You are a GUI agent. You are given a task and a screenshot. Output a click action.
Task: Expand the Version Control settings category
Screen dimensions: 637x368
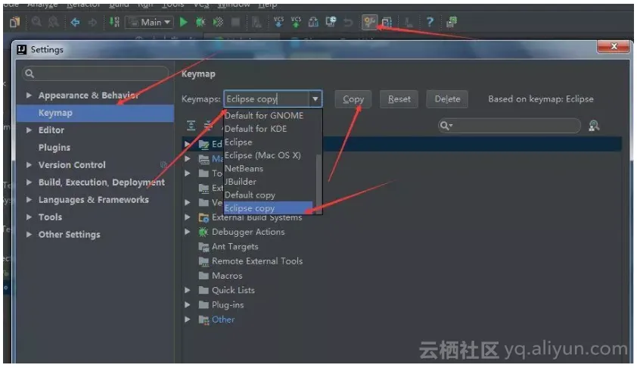click(30, 165)
